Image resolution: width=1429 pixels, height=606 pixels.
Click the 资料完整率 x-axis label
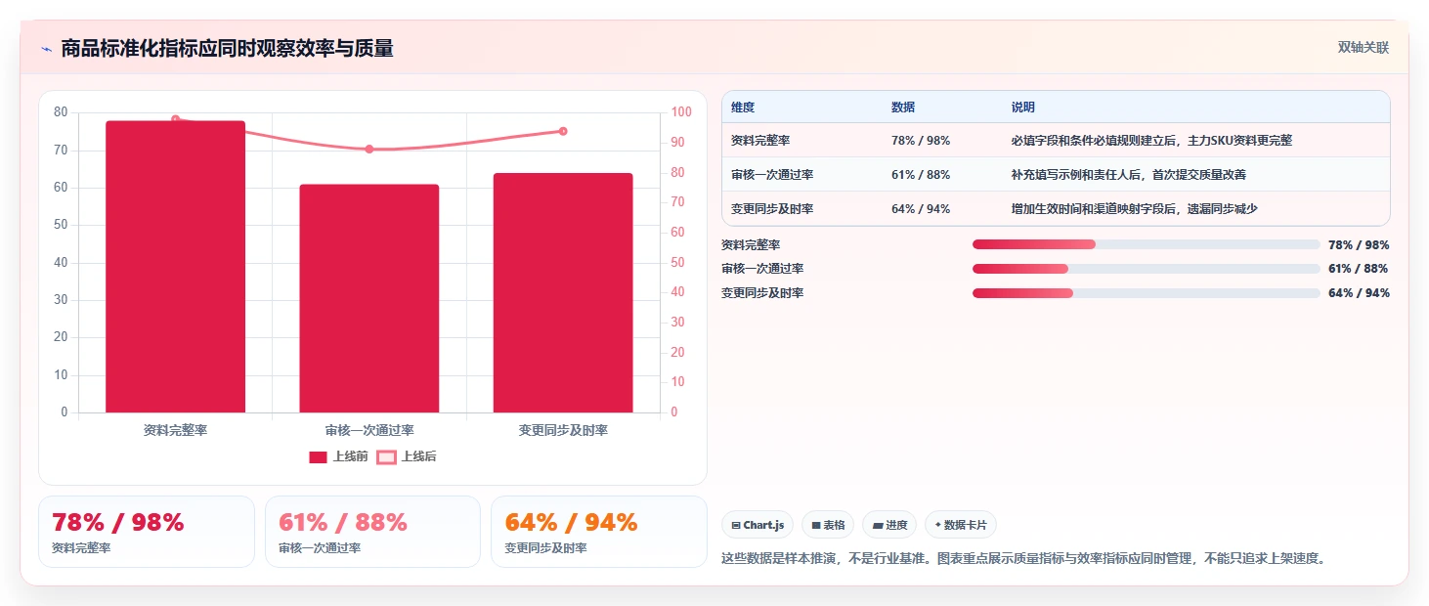175,430
